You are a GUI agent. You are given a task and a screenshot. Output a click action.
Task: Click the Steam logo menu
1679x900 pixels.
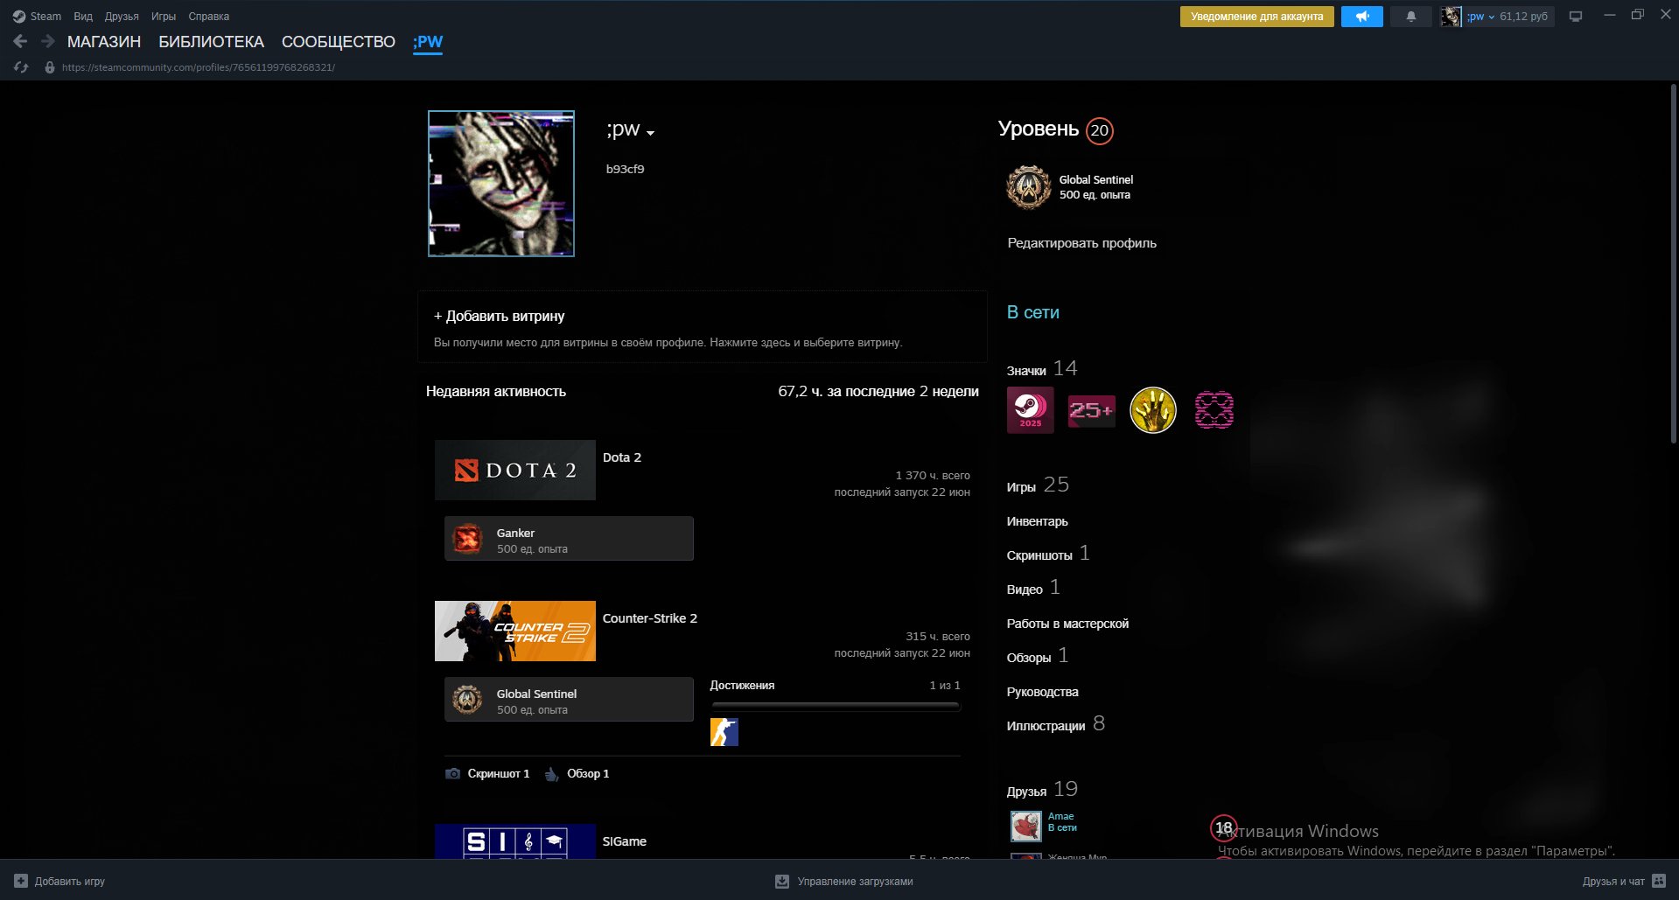(19, 17)
